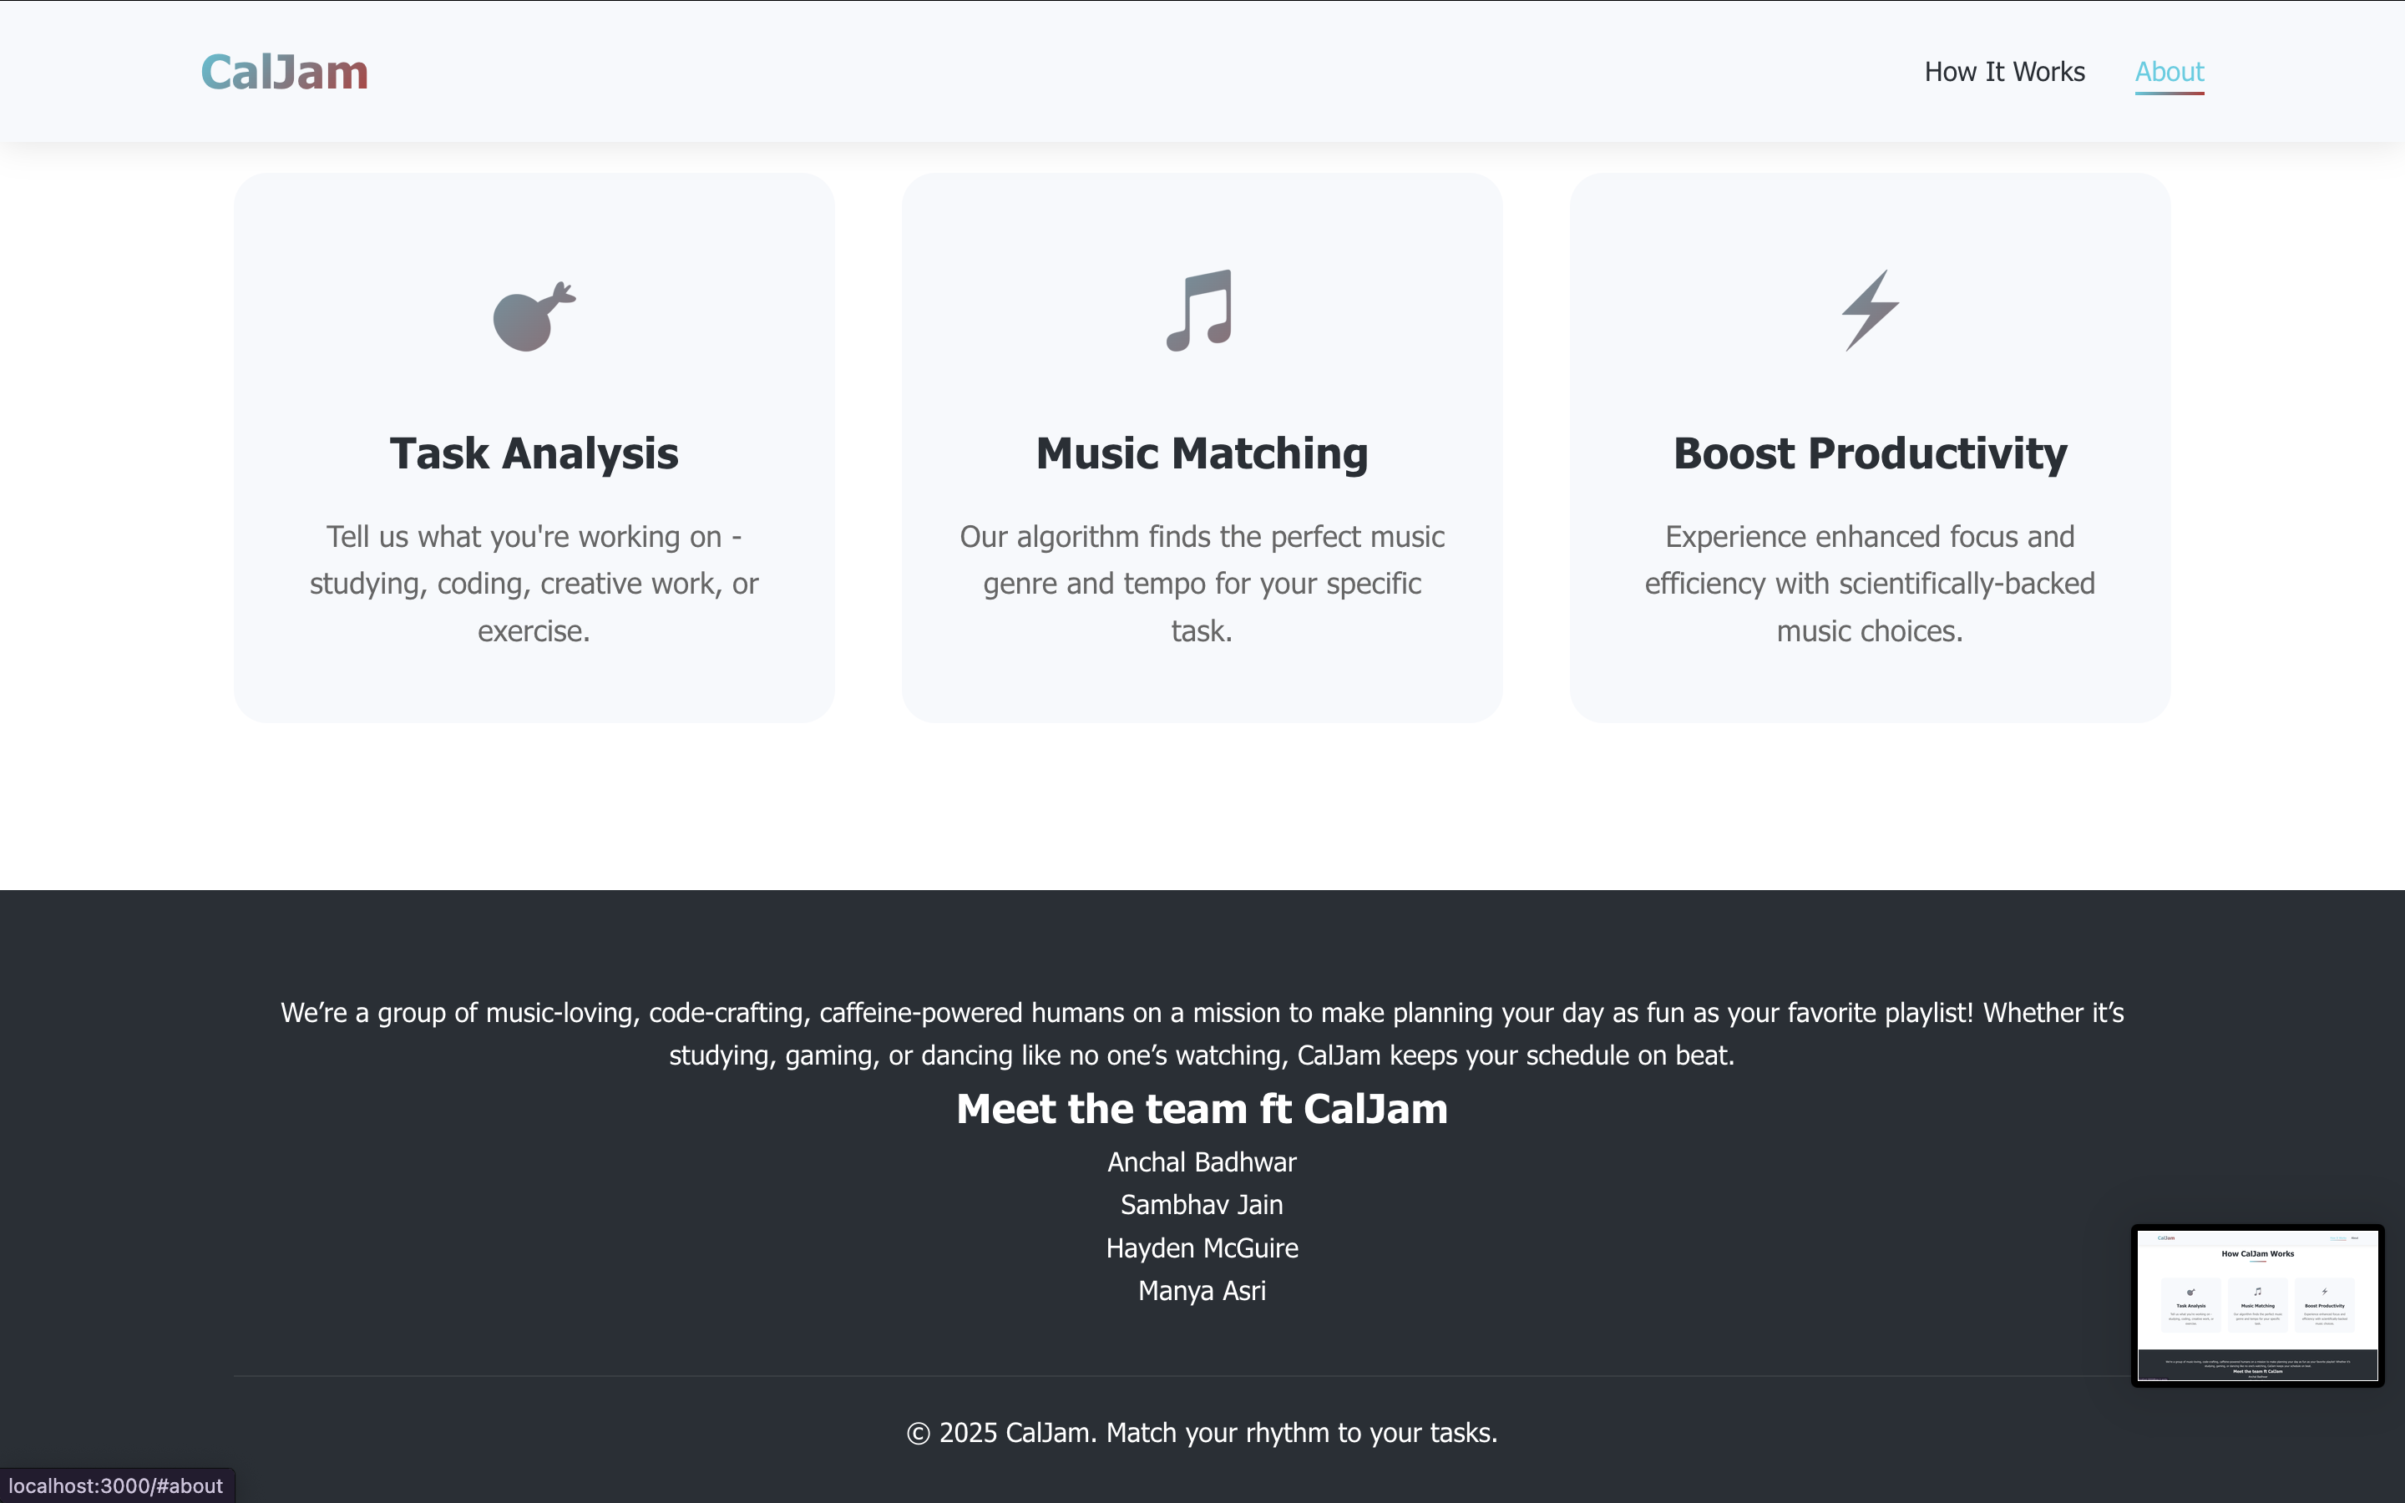Click team member Hayden McGuire
Screen dimensions: 2405x1503
(1202, 1247)
